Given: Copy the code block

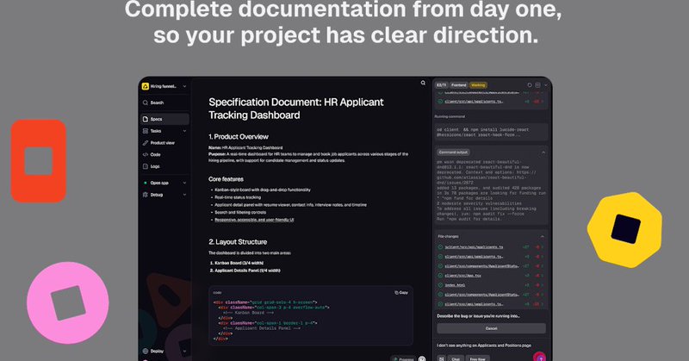Looking at the screenshot, I should click(x=401, y=292).
